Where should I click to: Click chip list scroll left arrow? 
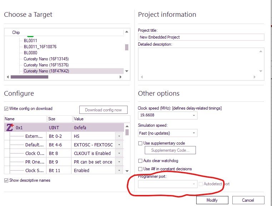(8, 77)
